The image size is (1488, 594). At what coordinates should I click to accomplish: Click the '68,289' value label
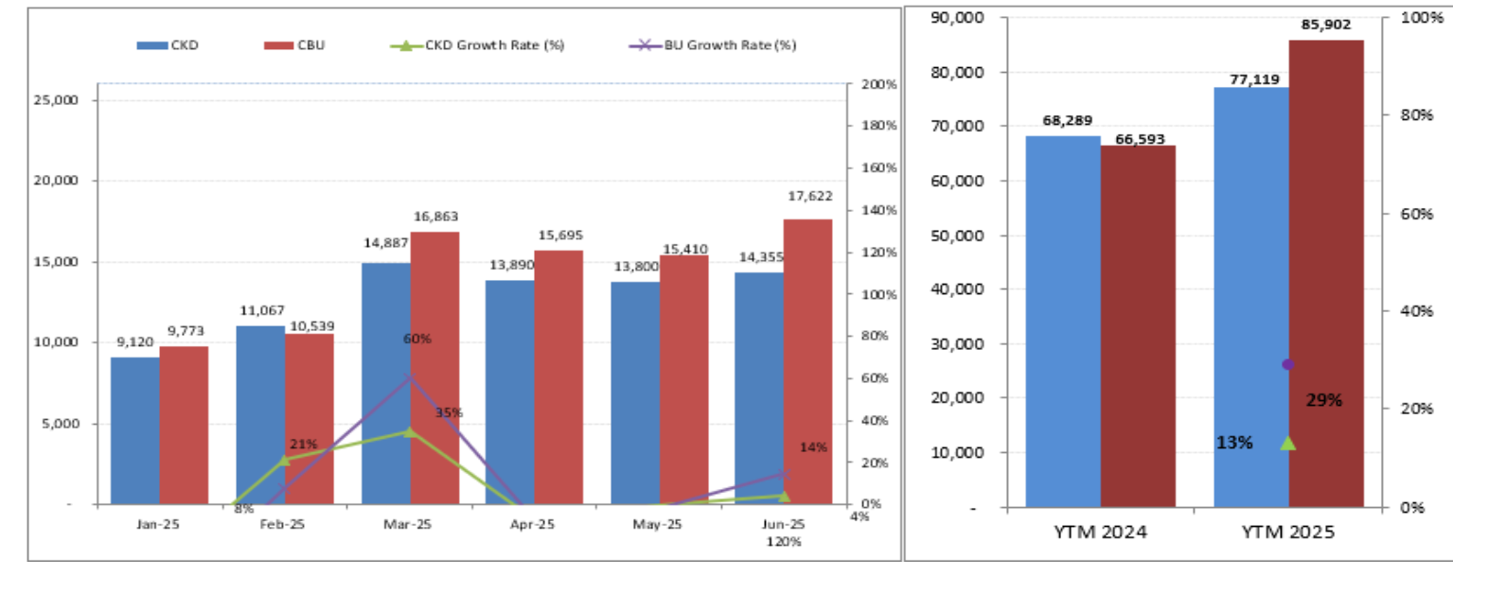(x=1068, y=121)
